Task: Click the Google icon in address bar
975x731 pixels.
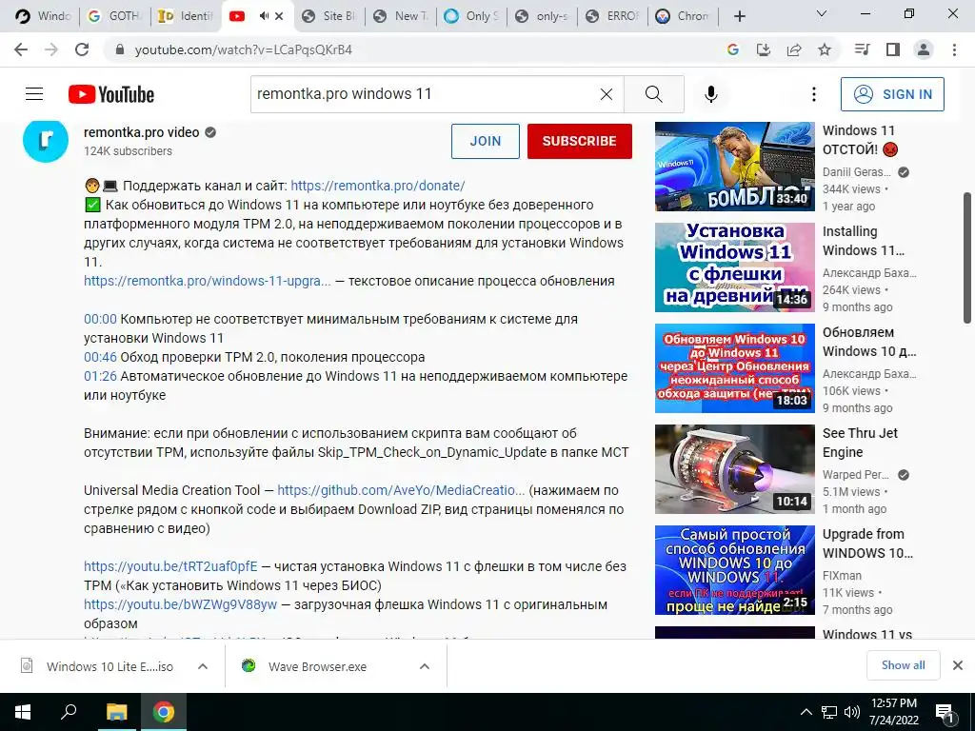Action: [733, 49]
